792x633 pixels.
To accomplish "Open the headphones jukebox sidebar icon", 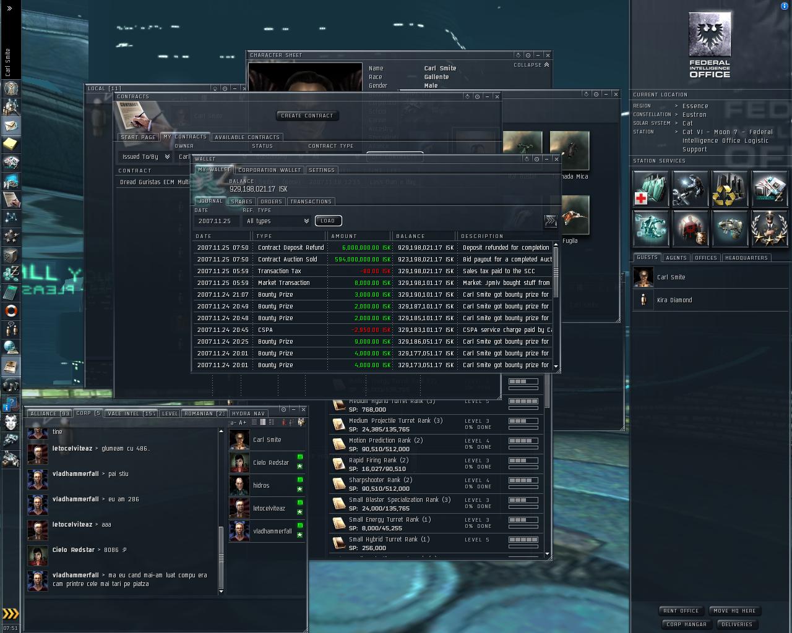I will coord(11,385).
